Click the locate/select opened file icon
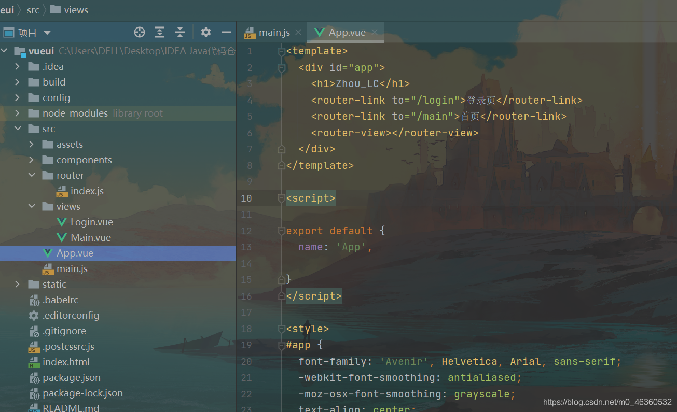This screenshot has width=677, height=412. pyautogui.click(x=140, y=33)
